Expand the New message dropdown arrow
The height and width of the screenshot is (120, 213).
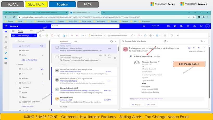point(35,35)
